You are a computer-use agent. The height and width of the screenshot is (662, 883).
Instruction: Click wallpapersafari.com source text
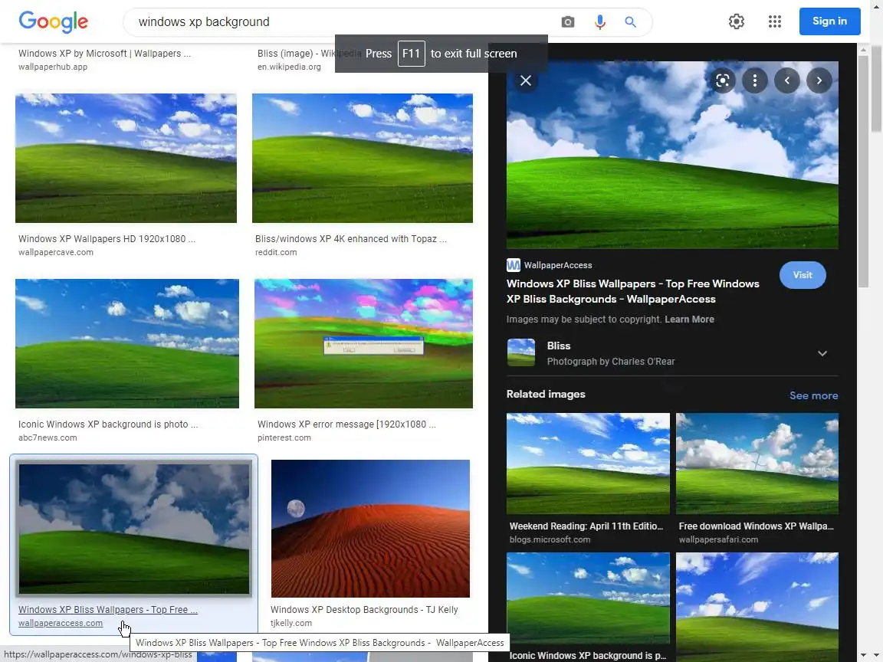tap(718, 539)
